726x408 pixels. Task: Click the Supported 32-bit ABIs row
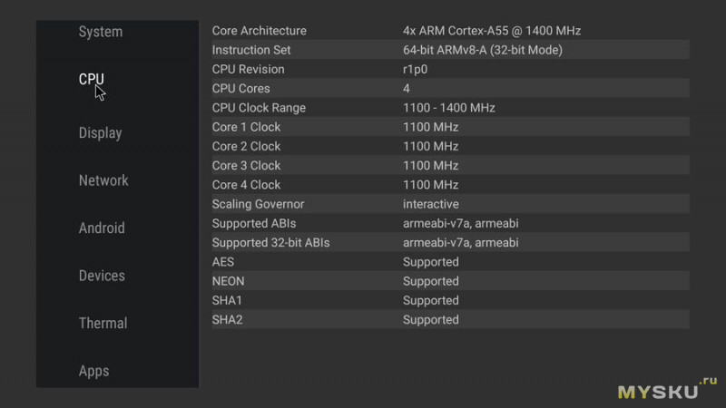pos(450,243)
